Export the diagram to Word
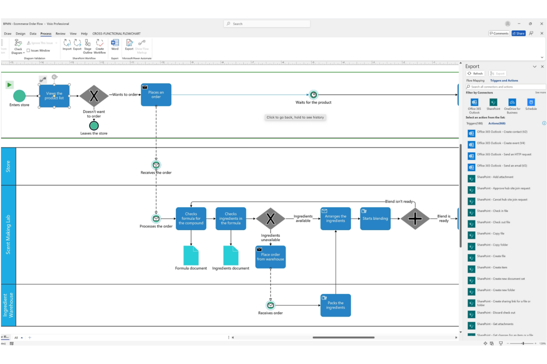This screenshot has height=364, width=547. (x=115, y=45)
